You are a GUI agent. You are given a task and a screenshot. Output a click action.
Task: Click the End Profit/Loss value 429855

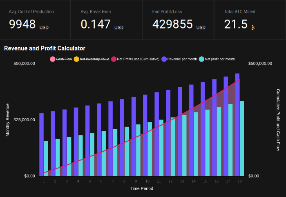[x=172, y=24]
